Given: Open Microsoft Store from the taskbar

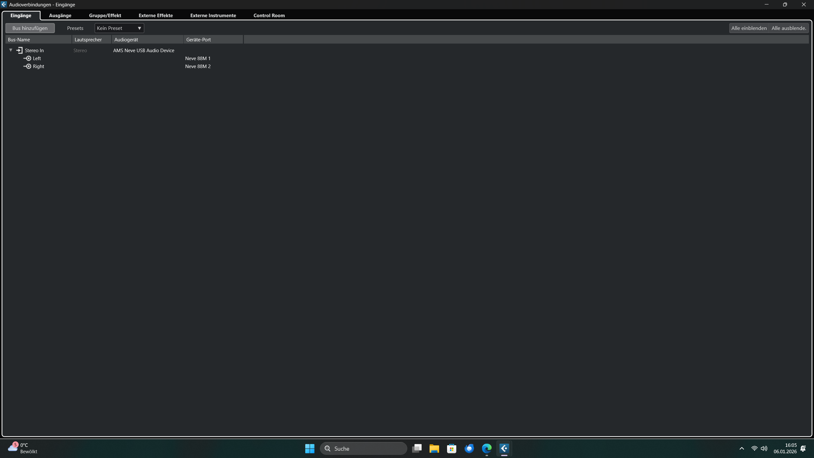Looking at the screenshot, I should coord(452,448).
